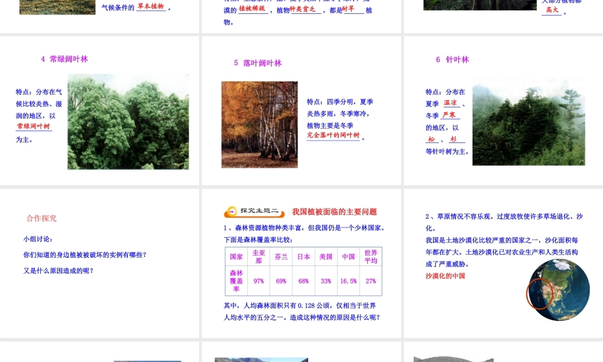Viewport: 603px width, 362px height.
Task: Click the red answer 高大
Action: (552, 10)
